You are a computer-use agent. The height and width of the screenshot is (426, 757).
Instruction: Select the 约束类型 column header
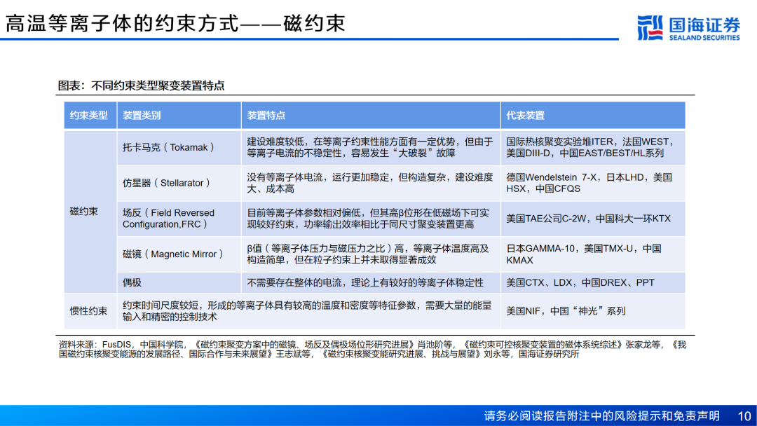point(90,116)
